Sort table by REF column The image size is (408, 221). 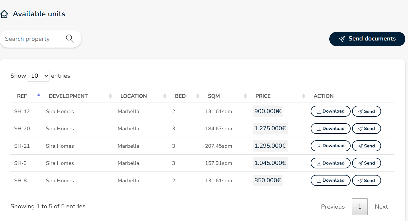22,96
